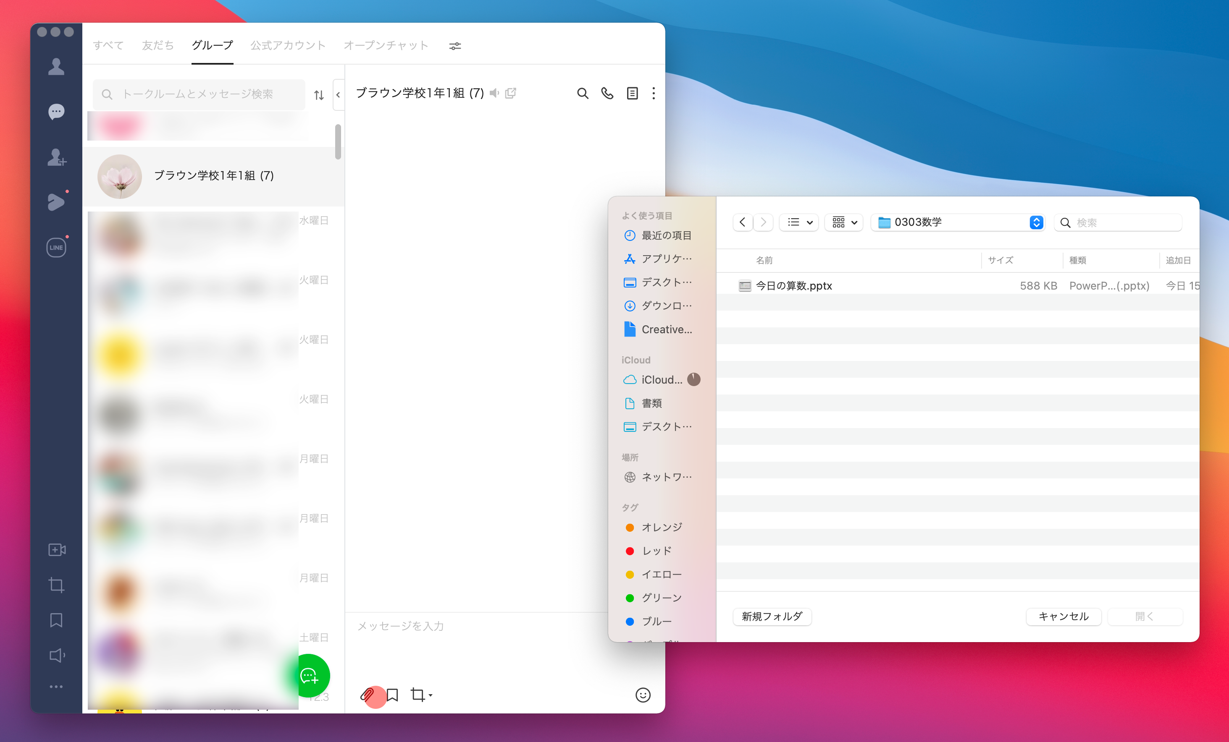Switch to the 友だち tab
This screenshot has height=742, width=1229.
click(x=158, y=45)
